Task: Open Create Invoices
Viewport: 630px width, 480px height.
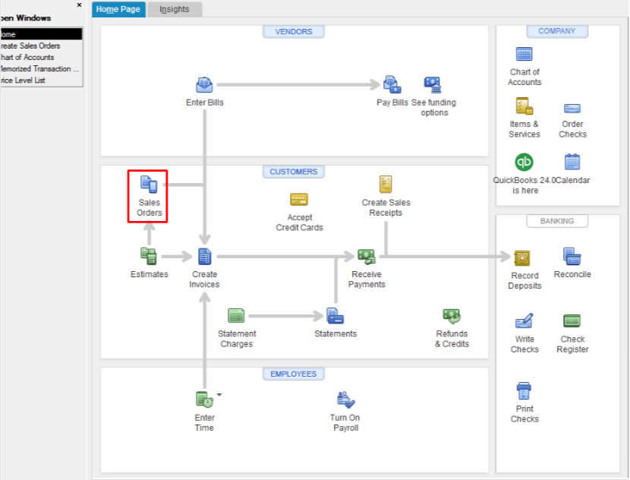Action: coord(202,256)
